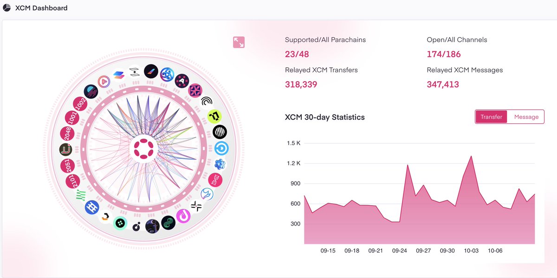Click the 09-15 date label on chart axis
557x278 pixels.
point(328,251)
